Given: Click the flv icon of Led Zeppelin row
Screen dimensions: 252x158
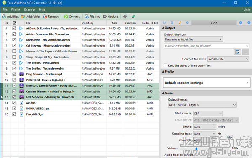Looking at the screenshot, I should tap(21, 97).
